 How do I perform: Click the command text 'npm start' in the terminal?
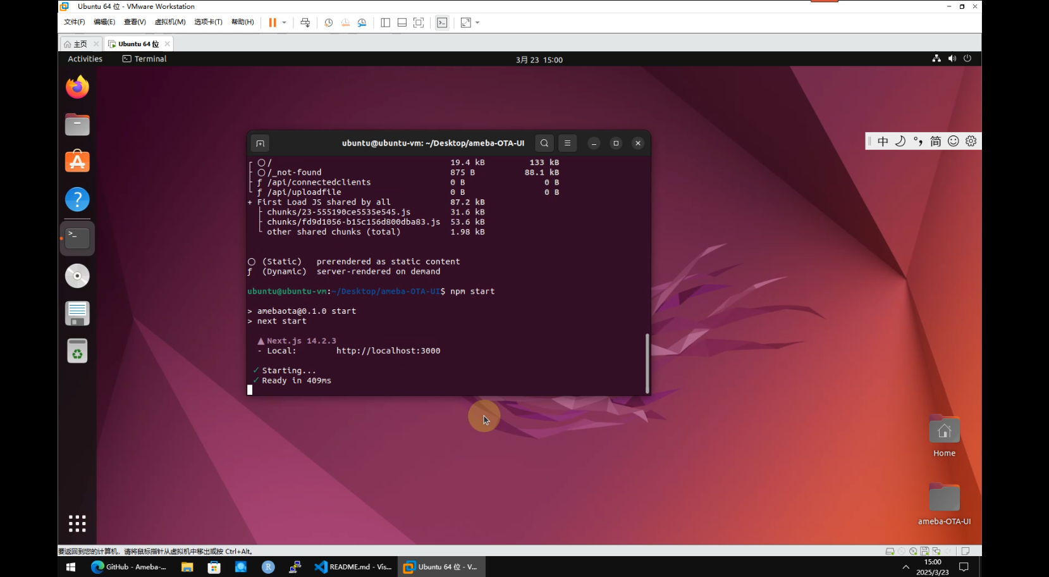click(x=472, y=291)
